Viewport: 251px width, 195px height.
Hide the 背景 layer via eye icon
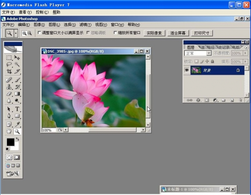pyautogui.click(x=187, y=70)
